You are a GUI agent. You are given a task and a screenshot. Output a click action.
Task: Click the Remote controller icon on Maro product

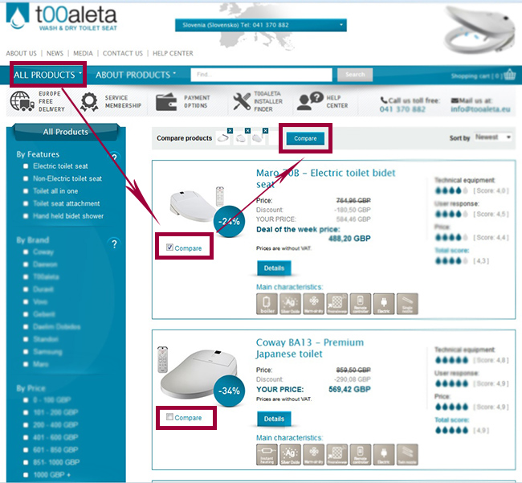[x=361, y=304]
